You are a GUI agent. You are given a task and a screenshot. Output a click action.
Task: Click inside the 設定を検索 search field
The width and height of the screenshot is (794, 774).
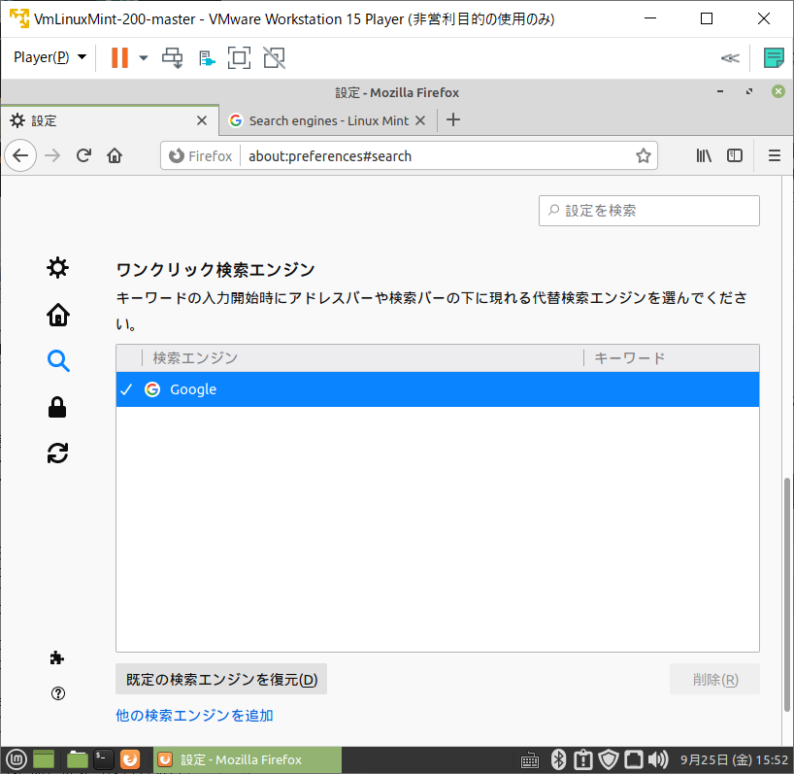pyautogui.click(x=648, y=210)
